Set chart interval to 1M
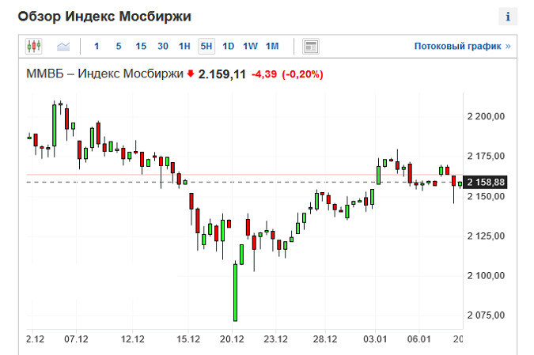 click(272, 46)
